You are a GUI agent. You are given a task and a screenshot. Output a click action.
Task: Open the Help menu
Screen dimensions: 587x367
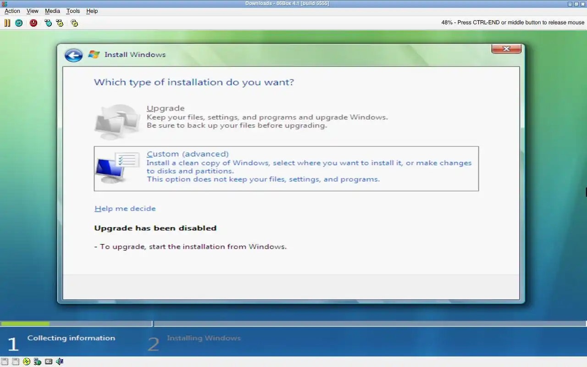[x=92, y=11]
